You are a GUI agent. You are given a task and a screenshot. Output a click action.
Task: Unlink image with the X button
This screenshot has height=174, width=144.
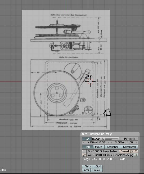pos(132,151)
